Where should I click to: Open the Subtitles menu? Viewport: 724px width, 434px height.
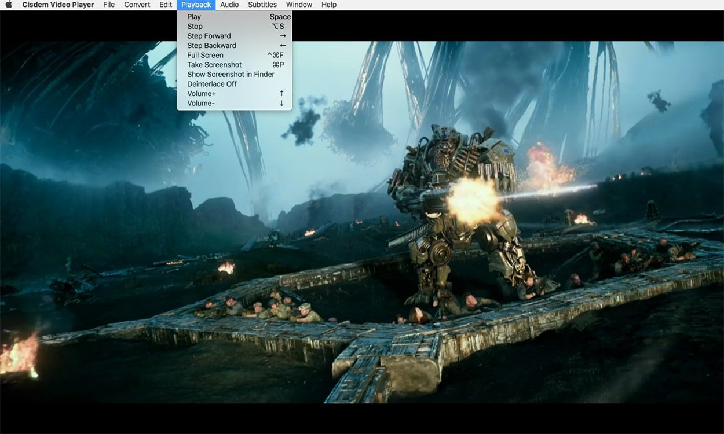tap(262, 5)
